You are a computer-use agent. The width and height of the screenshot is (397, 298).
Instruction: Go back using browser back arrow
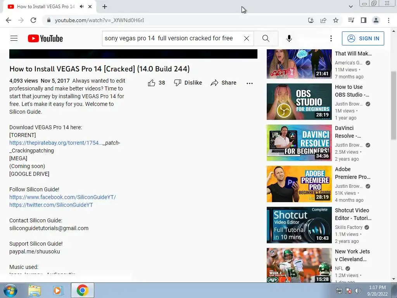tap(9, 20)
